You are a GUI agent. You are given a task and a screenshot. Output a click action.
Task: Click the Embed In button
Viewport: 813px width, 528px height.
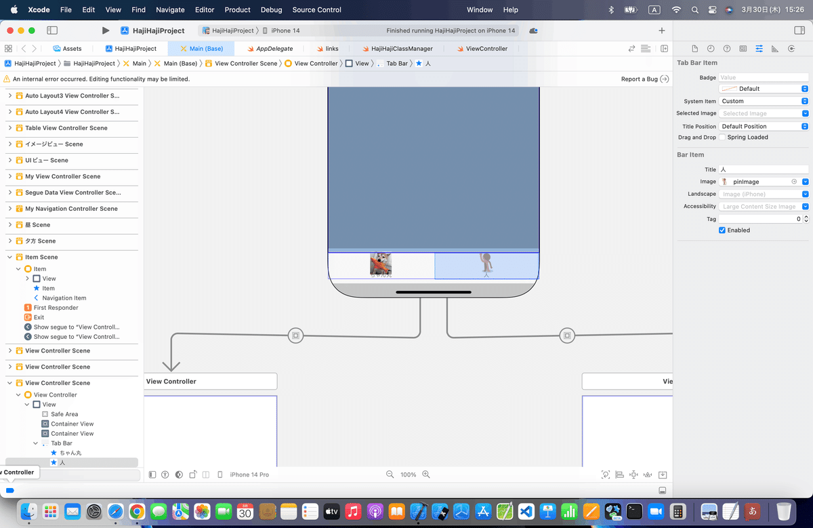tap(663, 474)
